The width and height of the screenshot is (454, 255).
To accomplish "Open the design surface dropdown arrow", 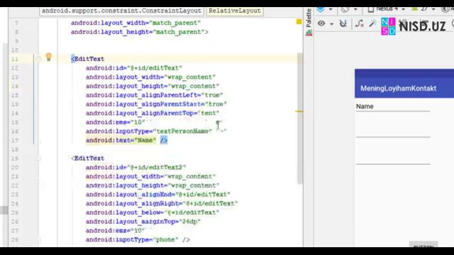I will 331,9.
